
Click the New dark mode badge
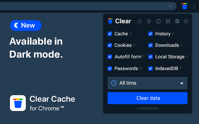click(x=26, y=26)
